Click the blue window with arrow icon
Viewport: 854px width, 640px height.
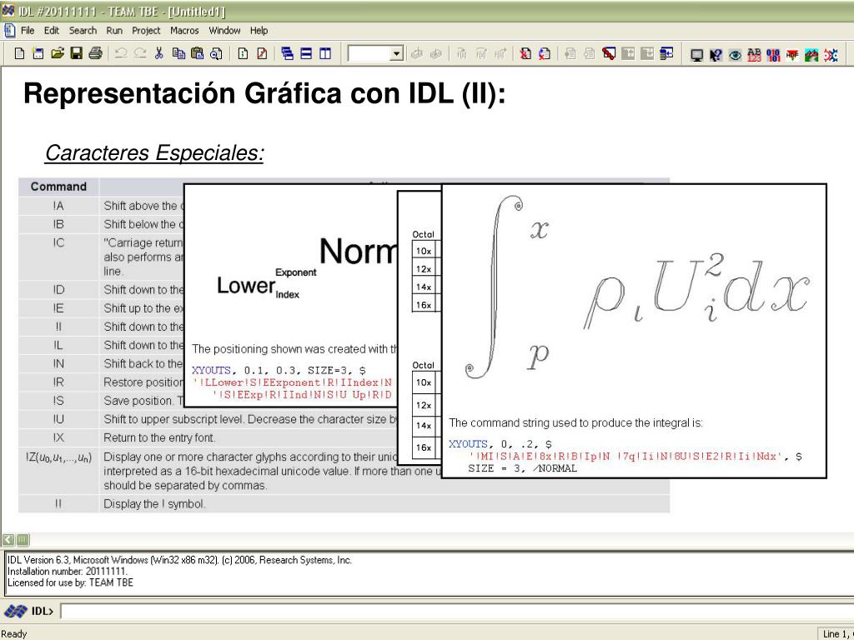pos(666,53)
